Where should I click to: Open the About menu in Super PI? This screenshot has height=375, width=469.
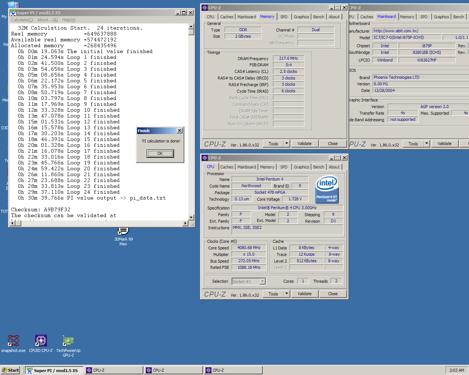coord(48,20)
